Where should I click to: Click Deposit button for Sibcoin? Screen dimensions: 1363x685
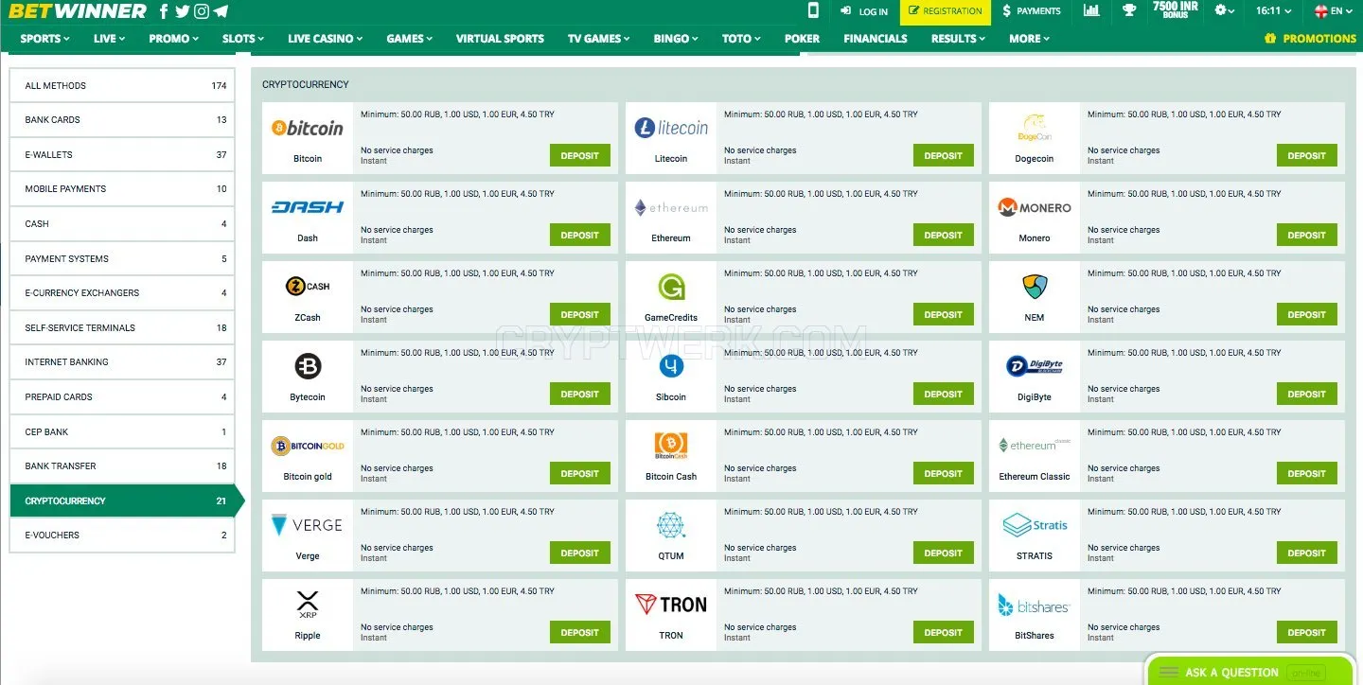(x=944, y=395)
